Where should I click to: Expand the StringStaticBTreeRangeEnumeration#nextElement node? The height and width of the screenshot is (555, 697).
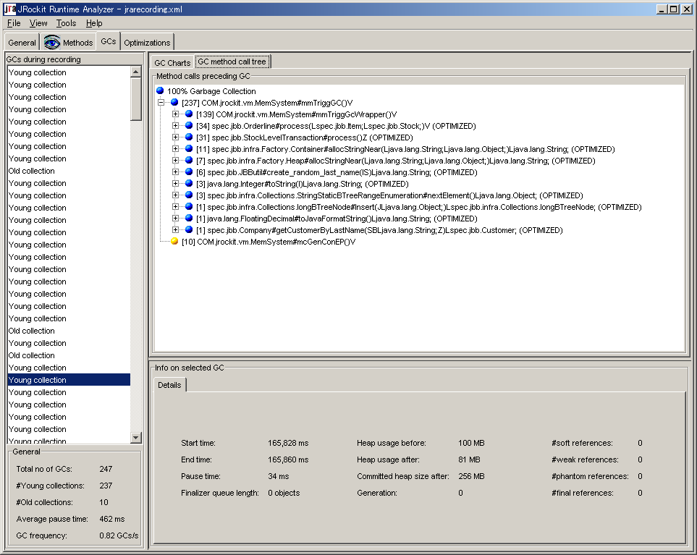(x=176, y=195)
